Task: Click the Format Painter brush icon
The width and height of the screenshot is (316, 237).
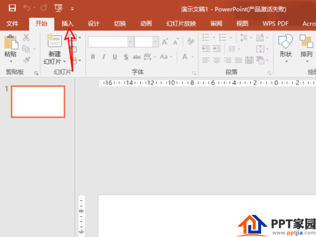Action: coord(27,60)
